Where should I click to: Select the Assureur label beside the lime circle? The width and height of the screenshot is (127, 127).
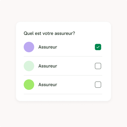tap(48, 85)
